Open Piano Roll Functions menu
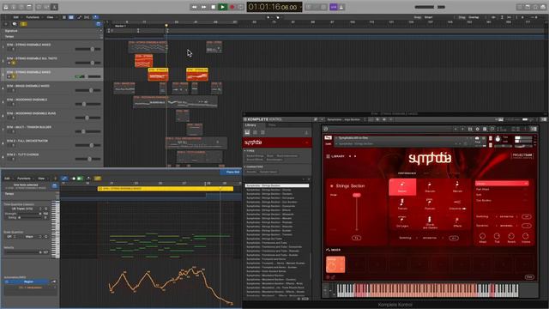The image size is (549, 309). click(x=24, y=179)
